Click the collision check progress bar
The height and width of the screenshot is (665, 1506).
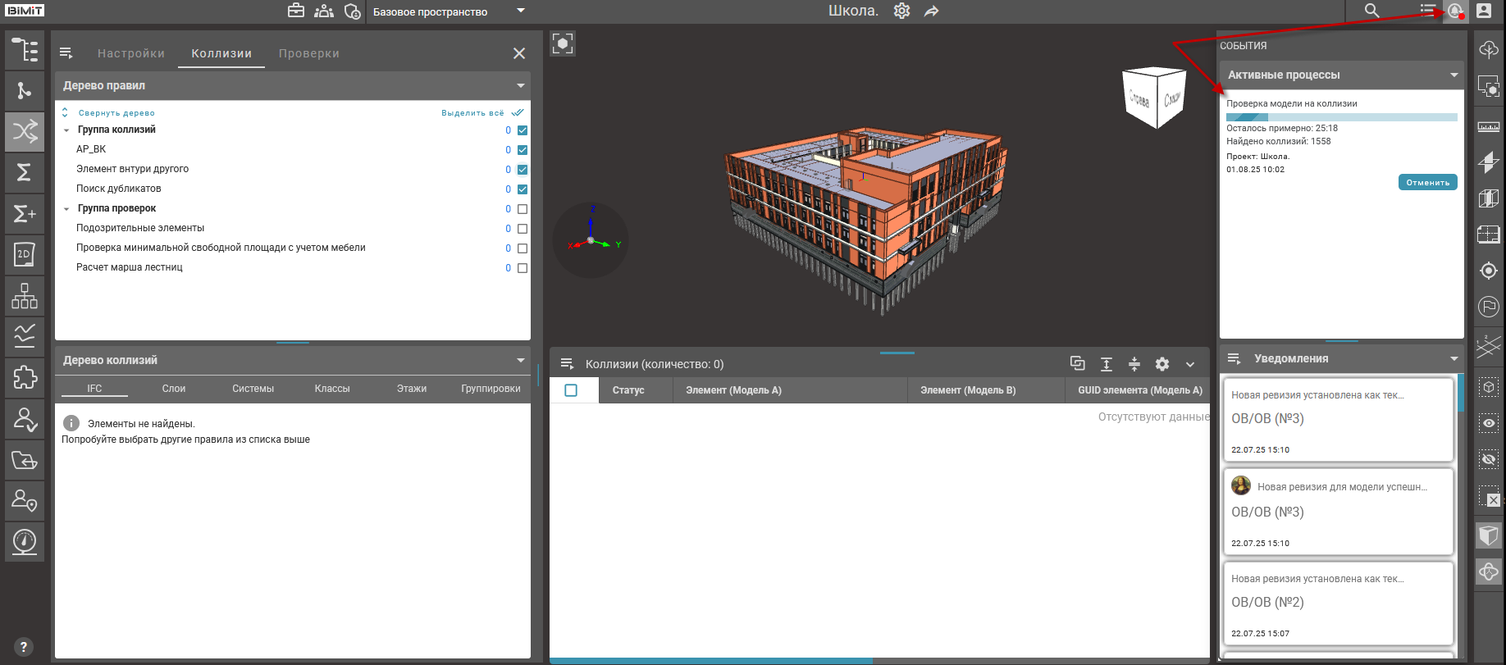coord(1341,117)
